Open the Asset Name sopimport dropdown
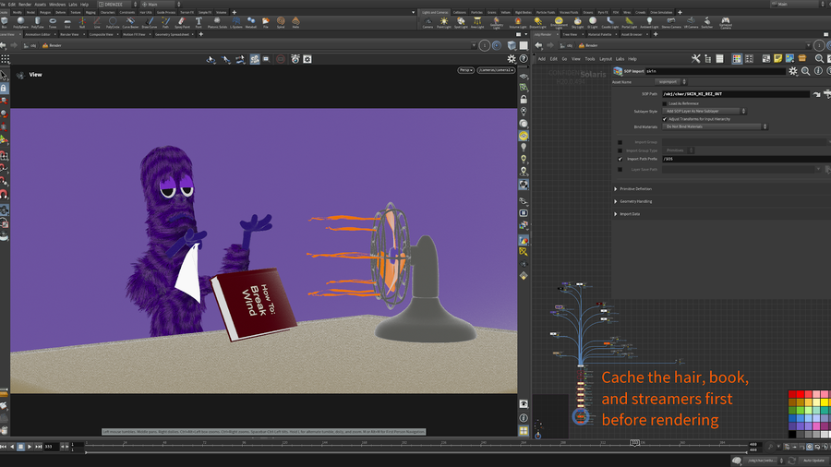The image size is (831, 467). [x=670, y=81]
